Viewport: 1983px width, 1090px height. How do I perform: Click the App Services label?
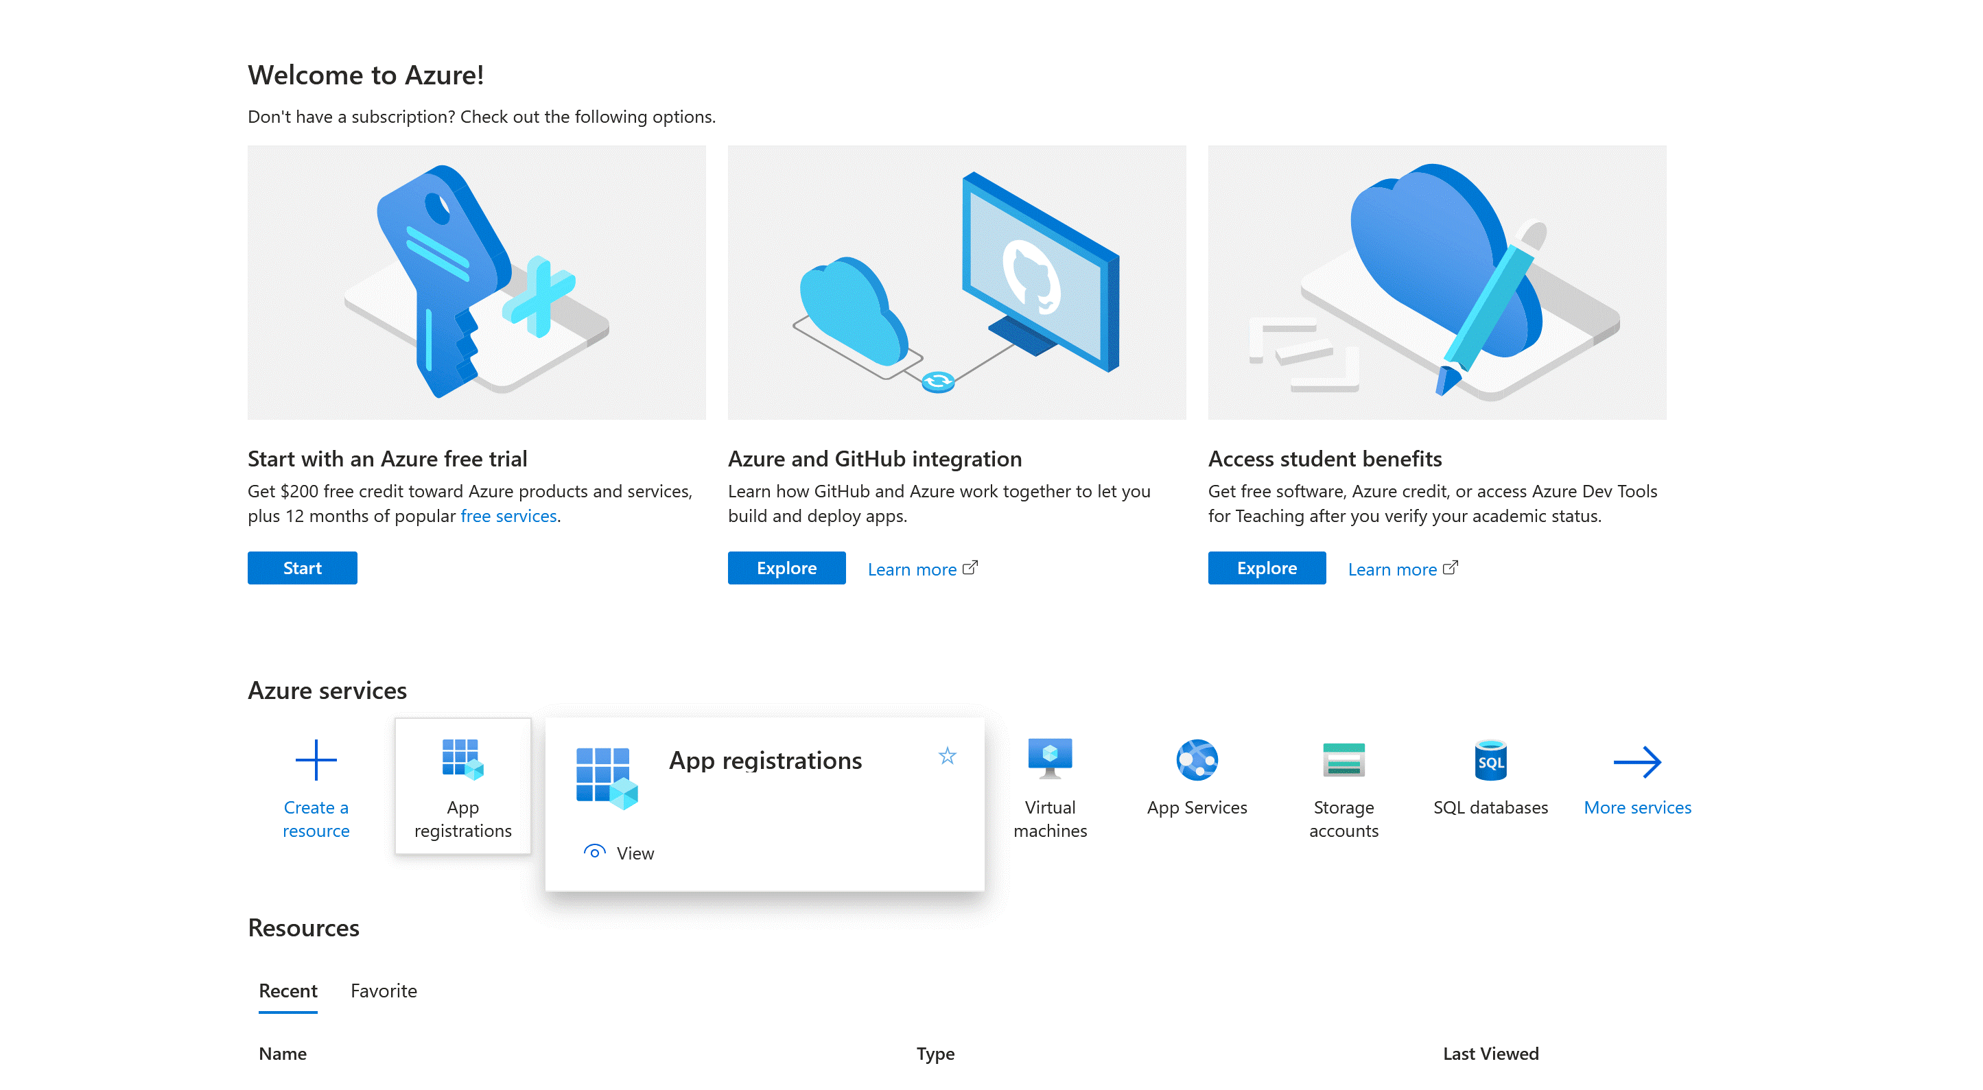pyautogui.click(x=1196, y=807)
